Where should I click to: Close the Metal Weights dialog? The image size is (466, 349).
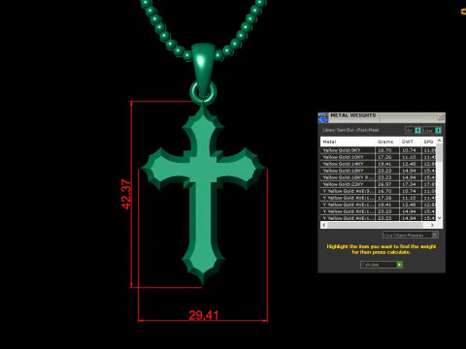(x=441, y=117)
